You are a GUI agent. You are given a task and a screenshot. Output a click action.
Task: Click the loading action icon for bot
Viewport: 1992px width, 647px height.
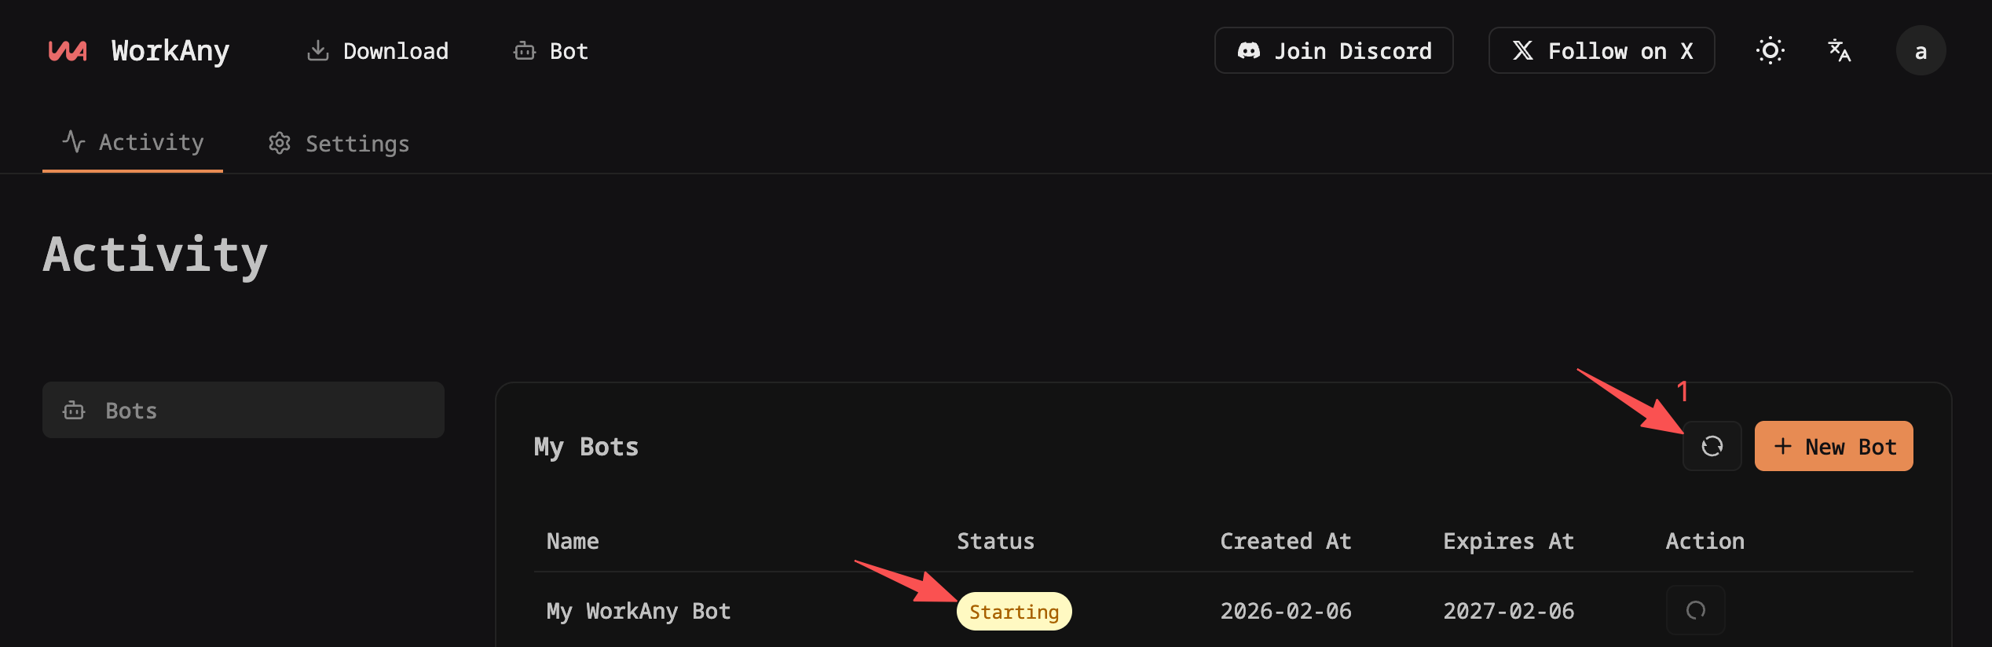tap(1695, 610)
